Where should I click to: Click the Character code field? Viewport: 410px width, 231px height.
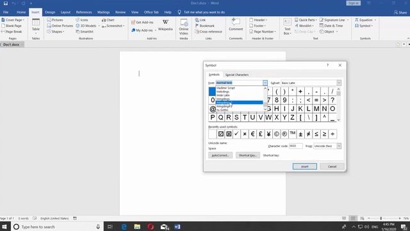[296, 146]
